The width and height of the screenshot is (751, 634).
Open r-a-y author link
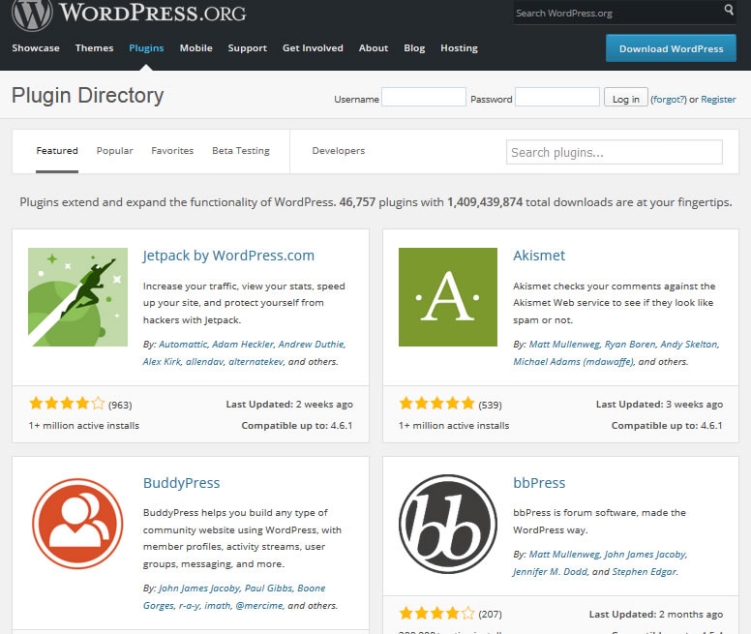pyautogui.click(x=189, y=605)
